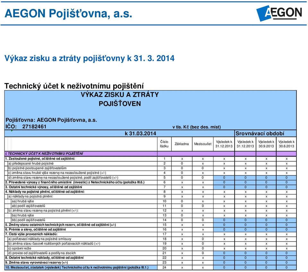Click the 'k 31.03.2014' date header
Image resolution: width=308 pixels, height=272 pixels.
tap(141, 133)
